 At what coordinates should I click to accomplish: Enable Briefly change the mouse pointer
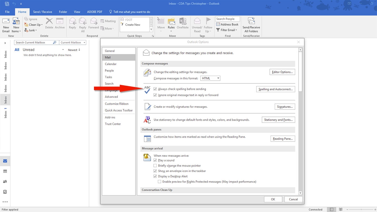(x=155, y=166)
